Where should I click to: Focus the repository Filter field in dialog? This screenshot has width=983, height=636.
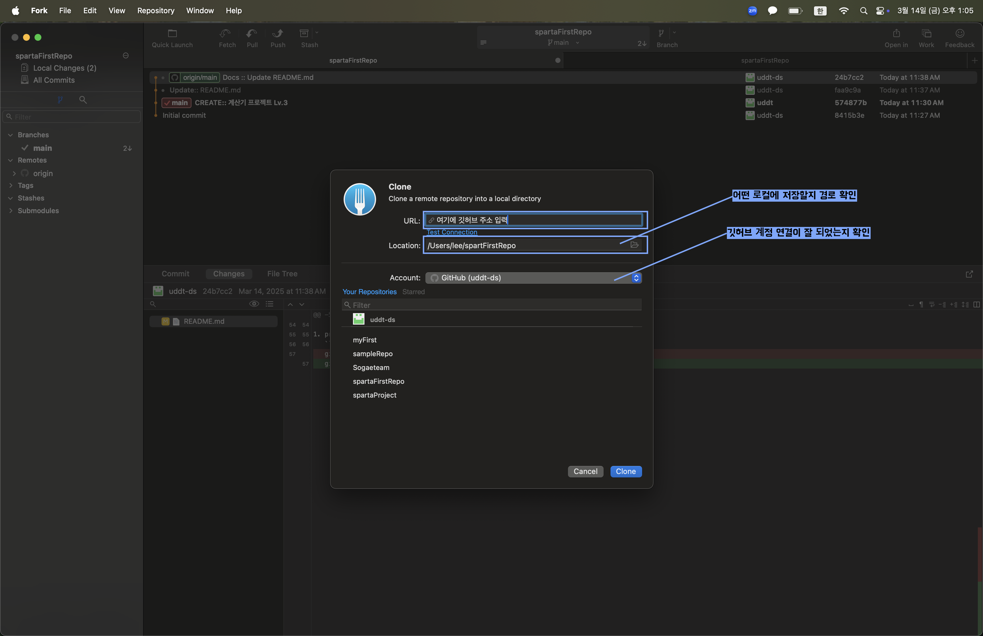491,305
